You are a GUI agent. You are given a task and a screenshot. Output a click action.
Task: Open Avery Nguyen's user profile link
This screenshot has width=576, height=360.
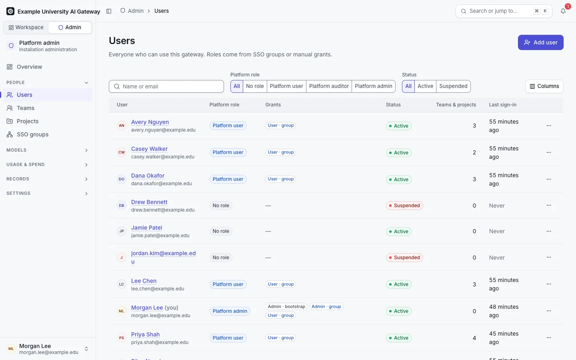pos(150,122)
